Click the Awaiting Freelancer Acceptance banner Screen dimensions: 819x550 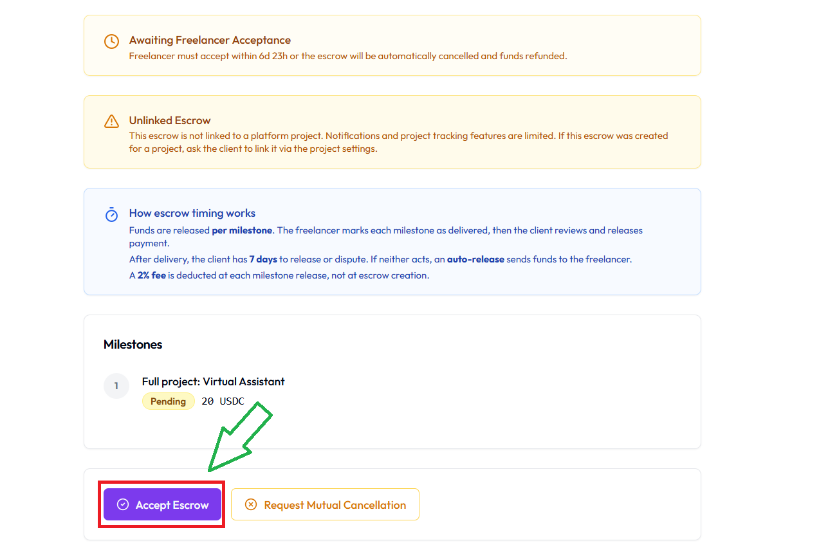click(392, 45)
